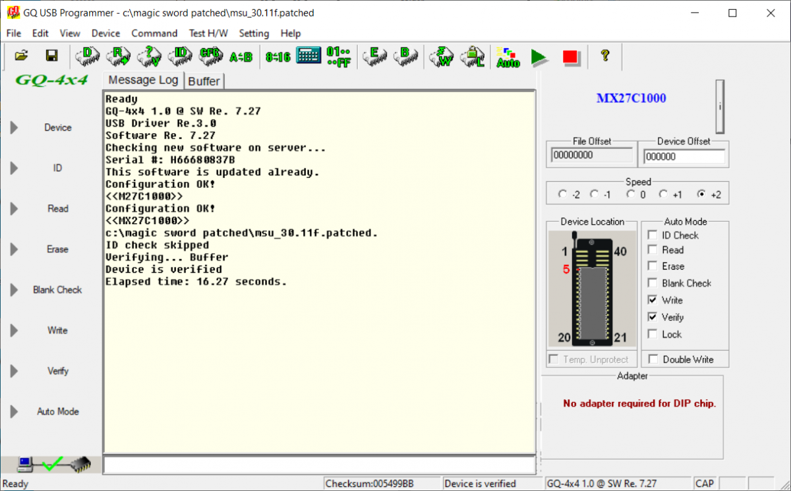This screenshot has width=791, height=491.
Task: Start Auto mode with the Auto icon
Action: click(508, 57)
